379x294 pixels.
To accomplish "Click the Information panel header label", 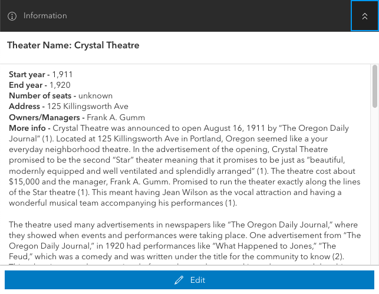I will click(x=45, y=16).
